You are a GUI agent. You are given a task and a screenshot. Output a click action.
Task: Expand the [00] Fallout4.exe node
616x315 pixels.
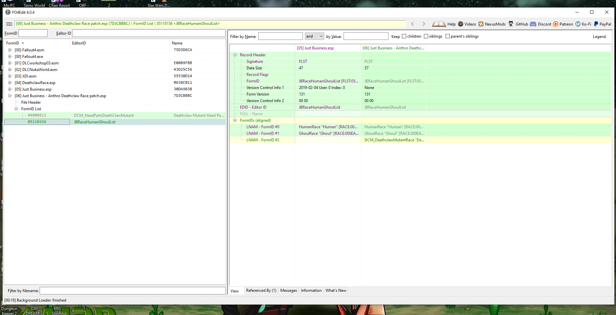click(x=10, y=57)
